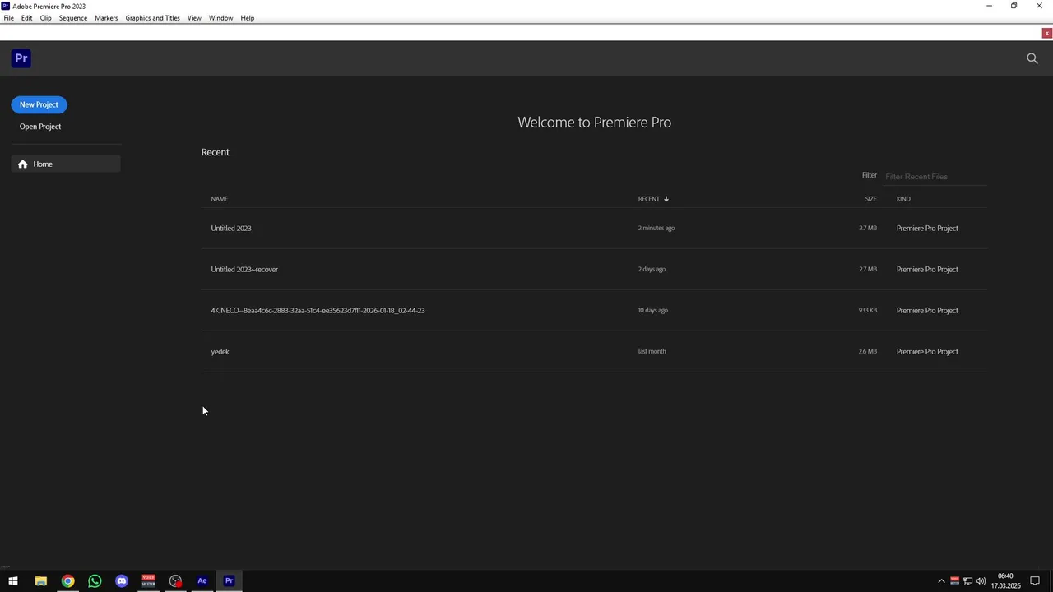Open File Explorer from the taskbar
This screenshot has height=592, width=1053.
40,581
